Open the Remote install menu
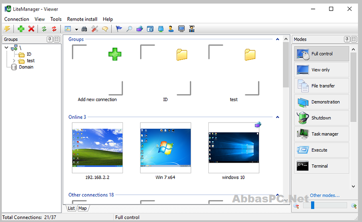This screenshot has width=362, height=222. [82, 19]
